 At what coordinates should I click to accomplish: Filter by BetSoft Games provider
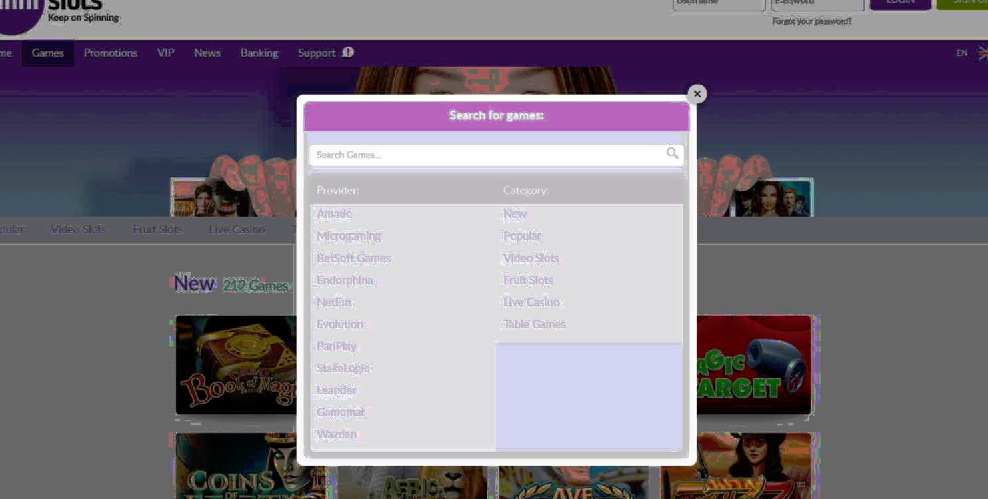pos(353,258)
